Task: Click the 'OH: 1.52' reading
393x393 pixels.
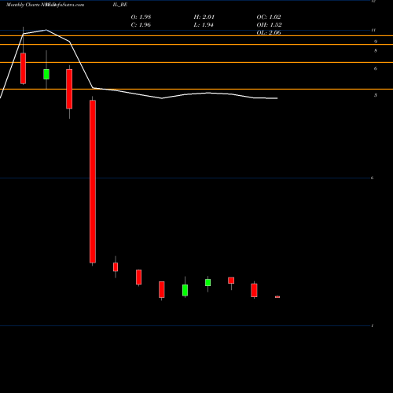Action: point(270,25)
